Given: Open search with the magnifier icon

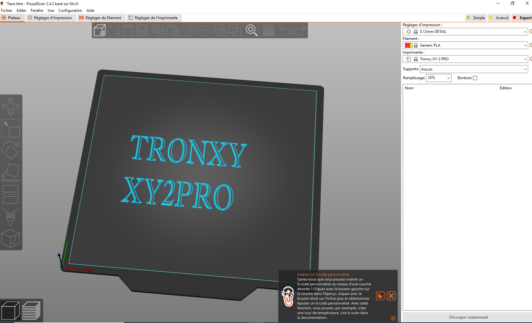Looking at the screenshot, I should [252, 30].
